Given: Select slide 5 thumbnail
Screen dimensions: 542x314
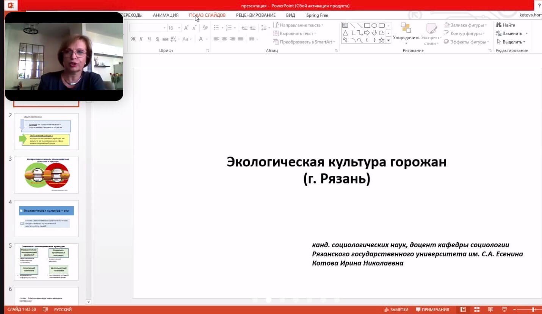Looking at the screenshot, I should (46, 262).
